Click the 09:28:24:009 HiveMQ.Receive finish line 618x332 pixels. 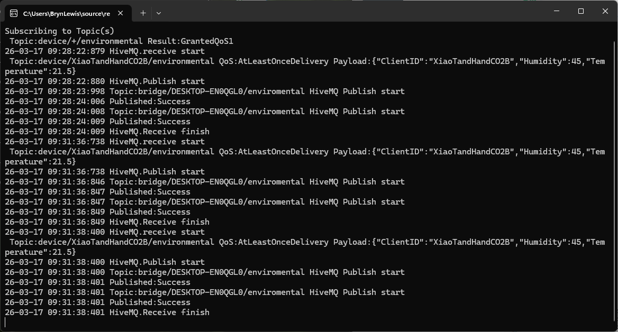[107, 132]
